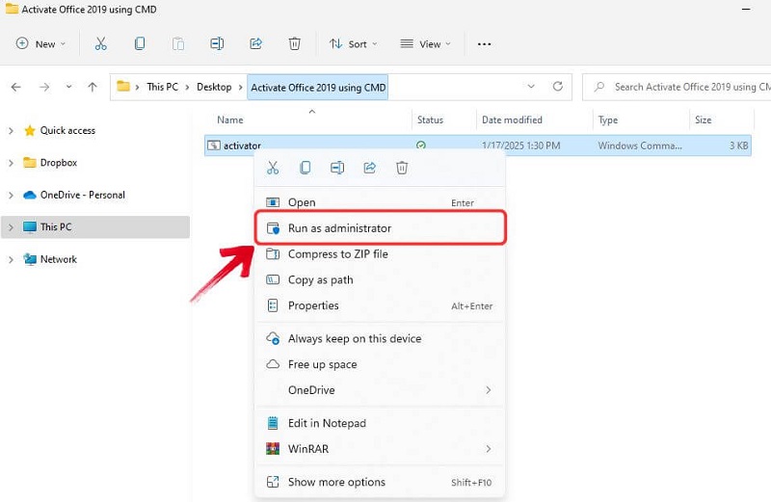Click the activator file icon

click(214, 145)
